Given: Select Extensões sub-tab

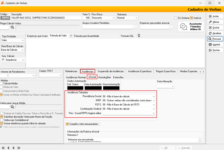Looking at the screenshot, I should click(118, 77).
